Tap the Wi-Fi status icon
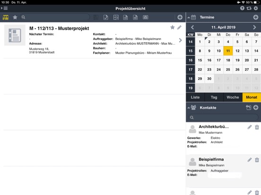Image resolution: width=261 pixels, height=195 pixels. [x=243, y=2]
